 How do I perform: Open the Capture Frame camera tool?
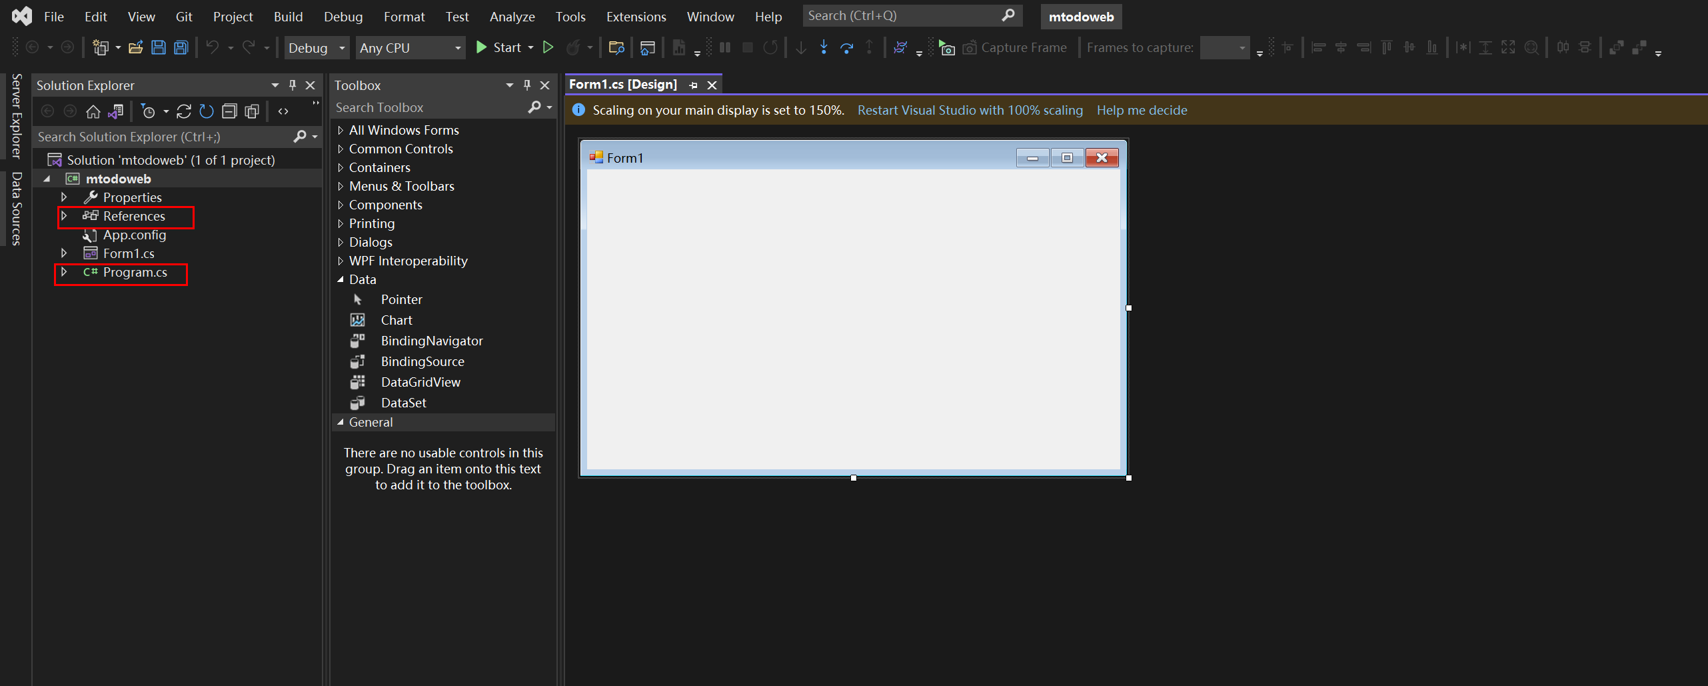point(970,47)
